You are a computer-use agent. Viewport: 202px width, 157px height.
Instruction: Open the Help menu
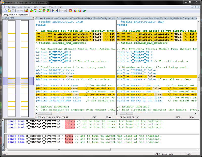click(60, 7)
